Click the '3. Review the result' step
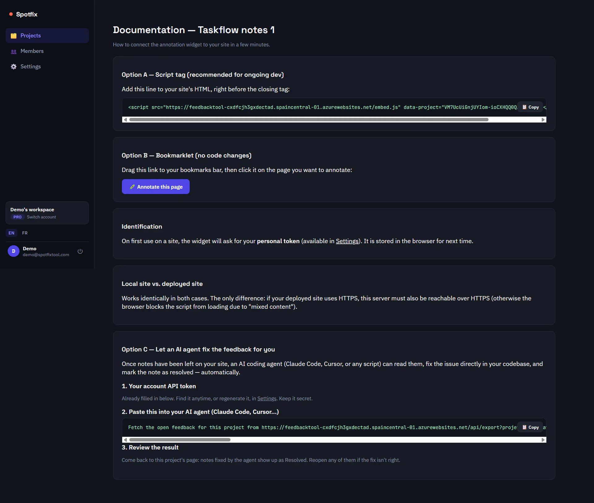This screenshot has height=503, width=594. pyautogui.click(x=150, y=447)
